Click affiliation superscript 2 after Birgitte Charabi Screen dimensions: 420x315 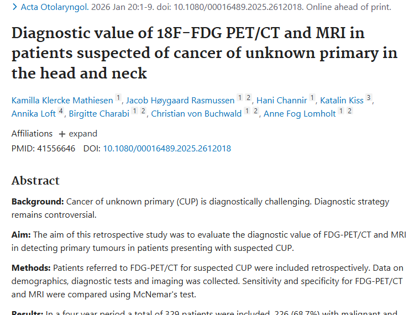coord(143,112)
